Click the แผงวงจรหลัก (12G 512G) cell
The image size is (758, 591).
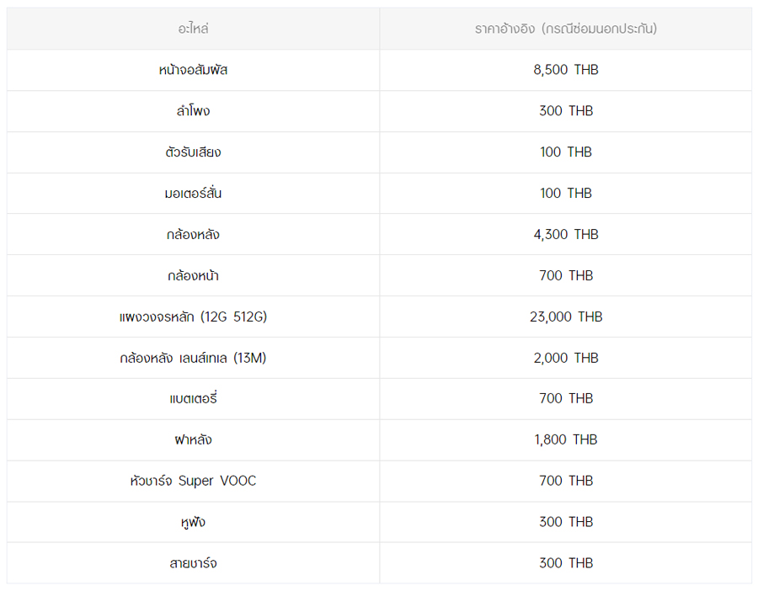point(193,317)
